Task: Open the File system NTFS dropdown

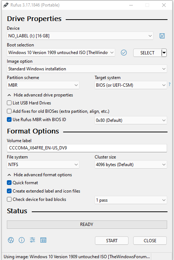Action: point(43,165)
